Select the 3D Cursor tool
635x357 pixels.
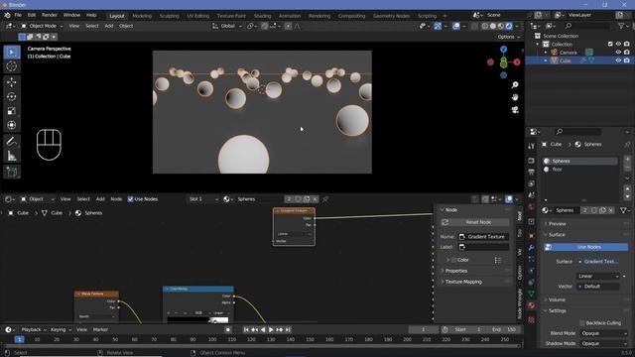pyautogui.click(x=11, y=66)
